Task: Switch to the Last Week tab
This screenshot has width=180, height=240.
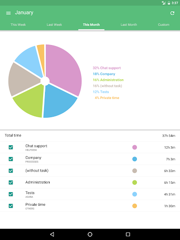Action: point(54,25)
